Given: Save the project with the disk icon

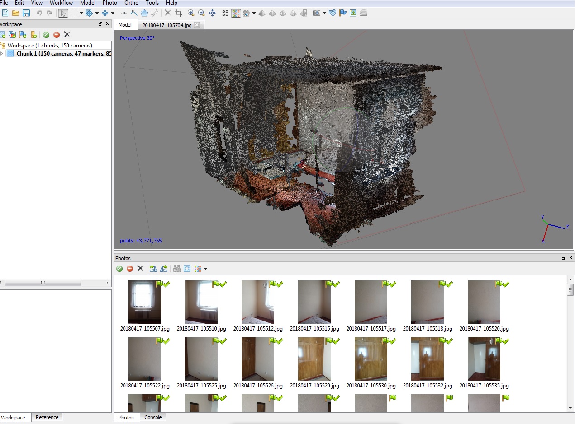Looking at the screenshot, I should (26, 13).
